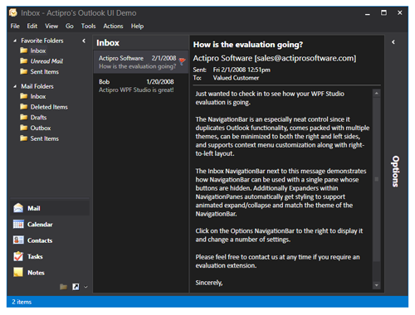Viewport: 415px width, 315px height.
Task: Open the Help menu
Action: click(137, 26)
